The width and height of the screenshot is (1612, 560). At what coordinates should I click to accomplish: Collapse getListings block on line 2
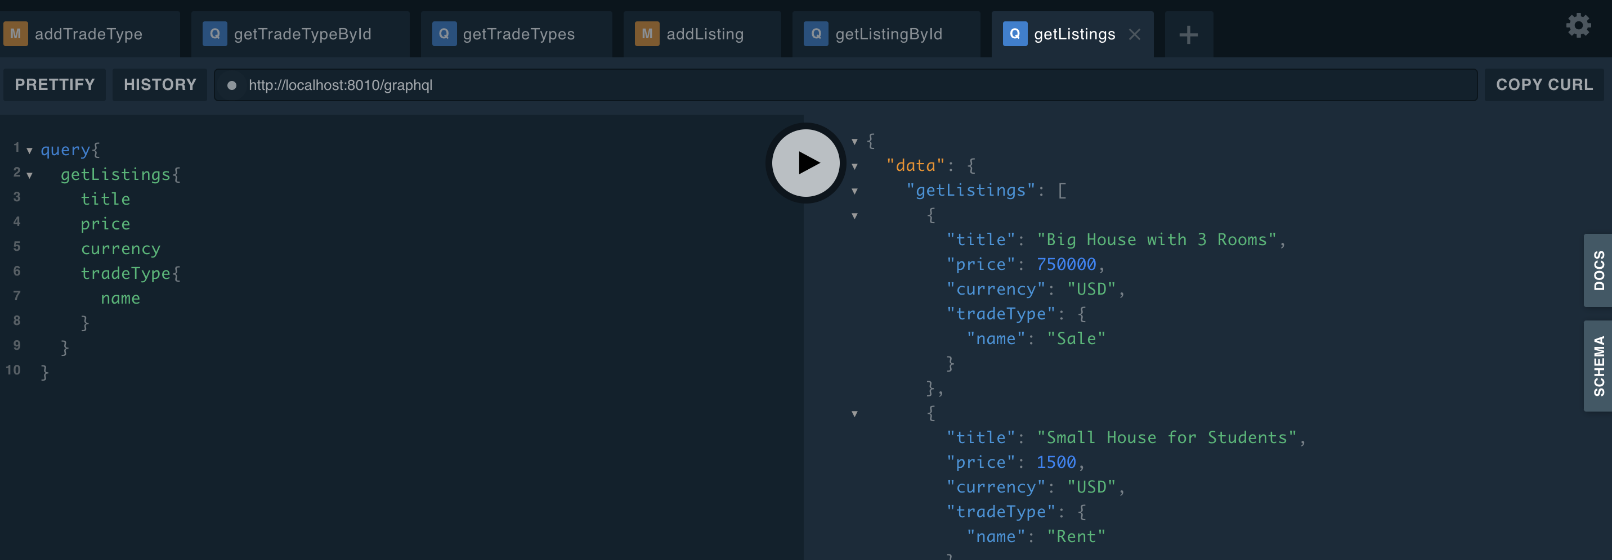point(29,175)
